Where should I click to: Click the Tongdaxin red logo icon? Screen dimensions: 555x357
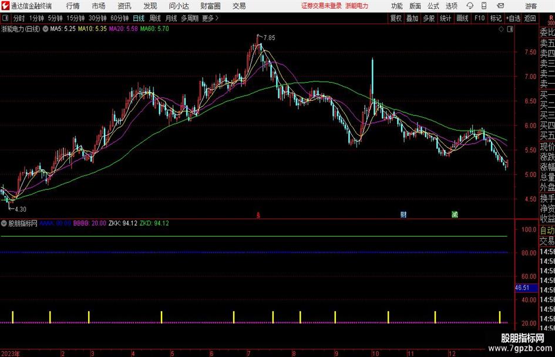tap(5, 6)
